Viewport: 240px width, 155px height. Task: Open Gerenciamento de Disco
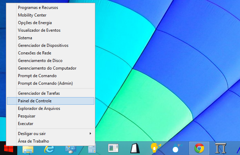[x=50, y=61]
